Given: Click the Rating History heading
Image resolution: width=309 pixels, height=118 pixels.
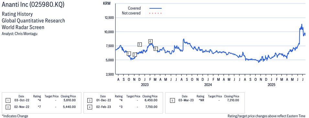Looking at the screenshot, I should click(x=17, y=14).
